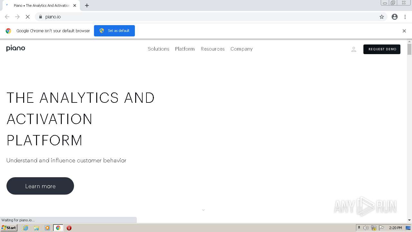
Task: Click the show desktop button in the tray
Action: coord(408,228)
